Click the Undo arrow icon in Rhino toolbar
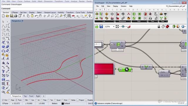Viewport: 188px width, 106px height. [36, 16]
